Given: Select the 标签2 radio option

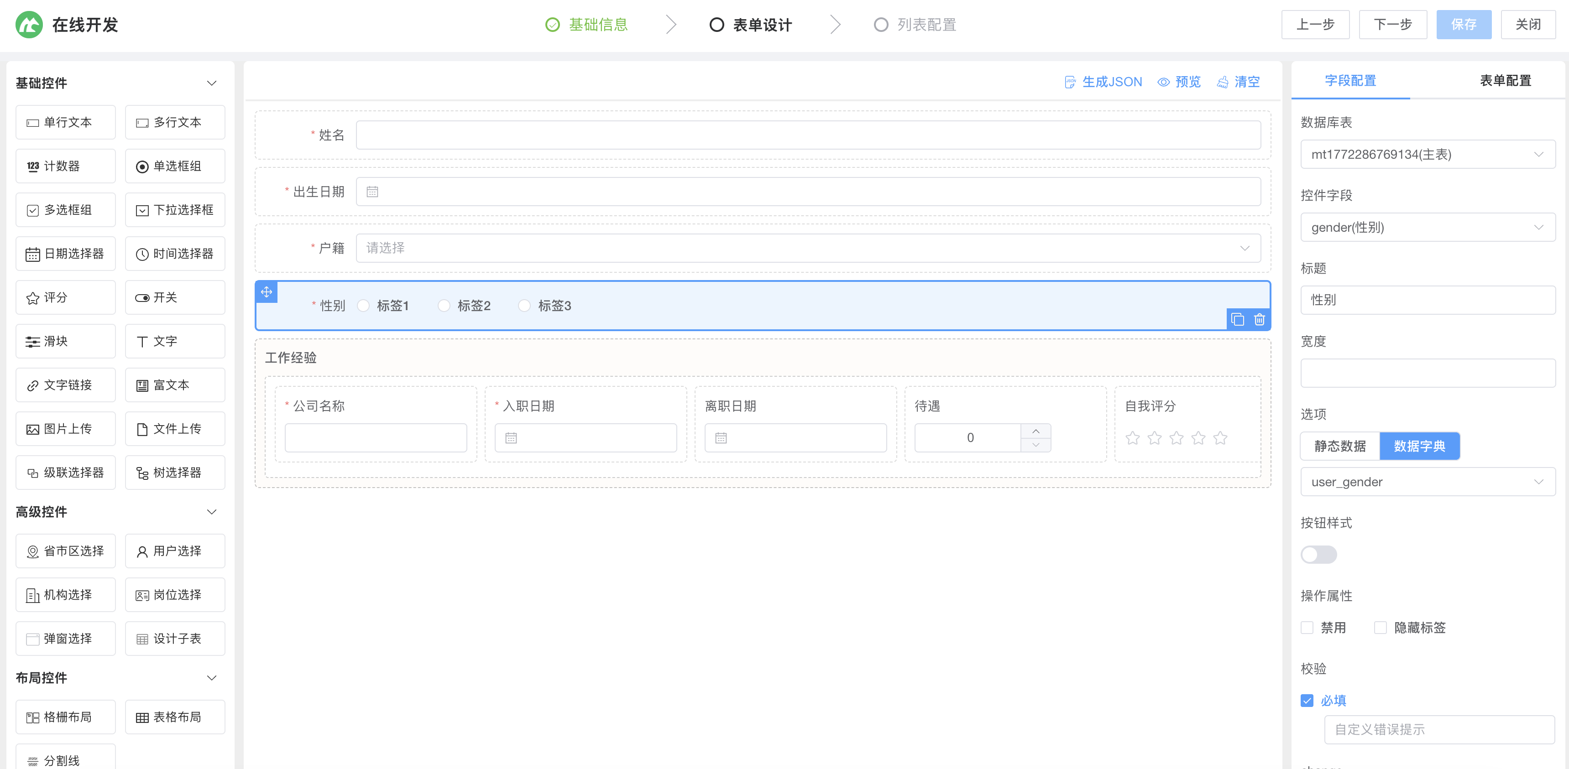Looking at the screenshot, I should 444,306.
